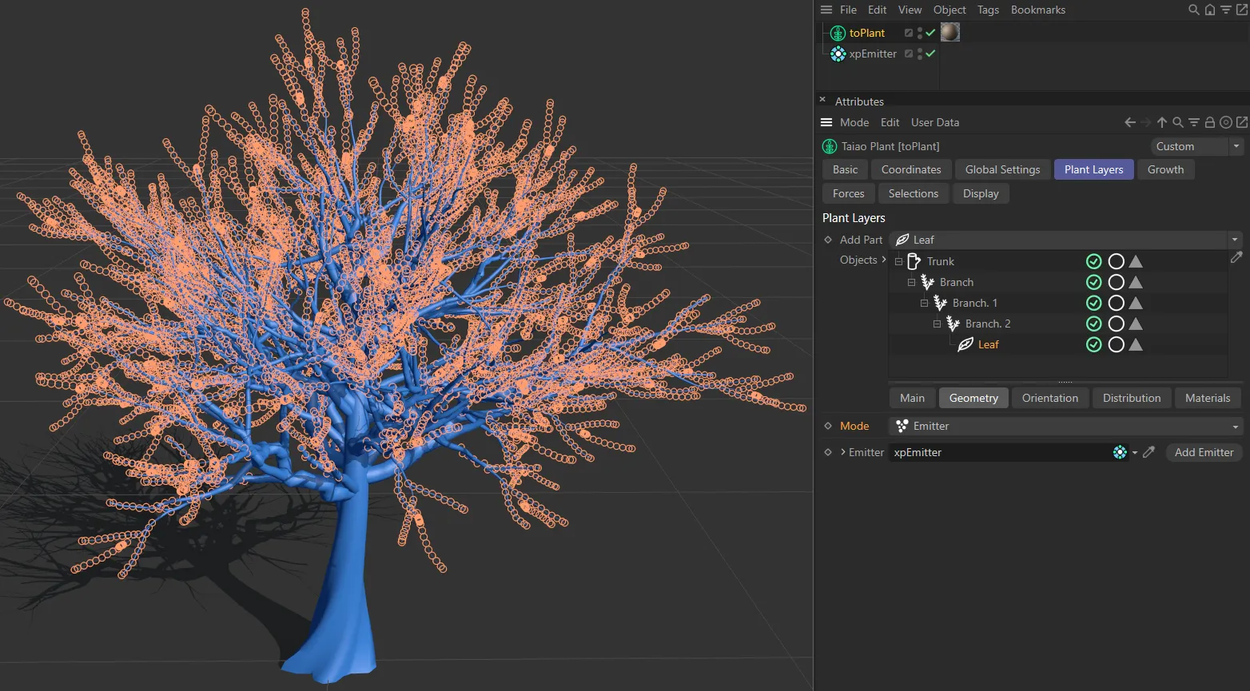Collapse the Branch. 1 tree expander

[924, 303]
